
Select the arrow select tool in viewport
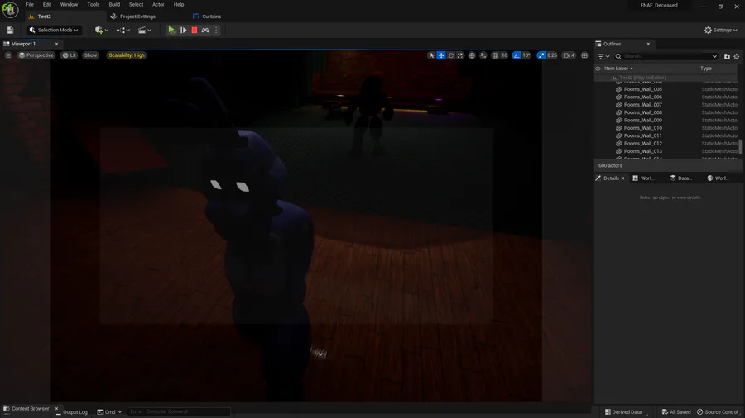[x=432, y=55]
